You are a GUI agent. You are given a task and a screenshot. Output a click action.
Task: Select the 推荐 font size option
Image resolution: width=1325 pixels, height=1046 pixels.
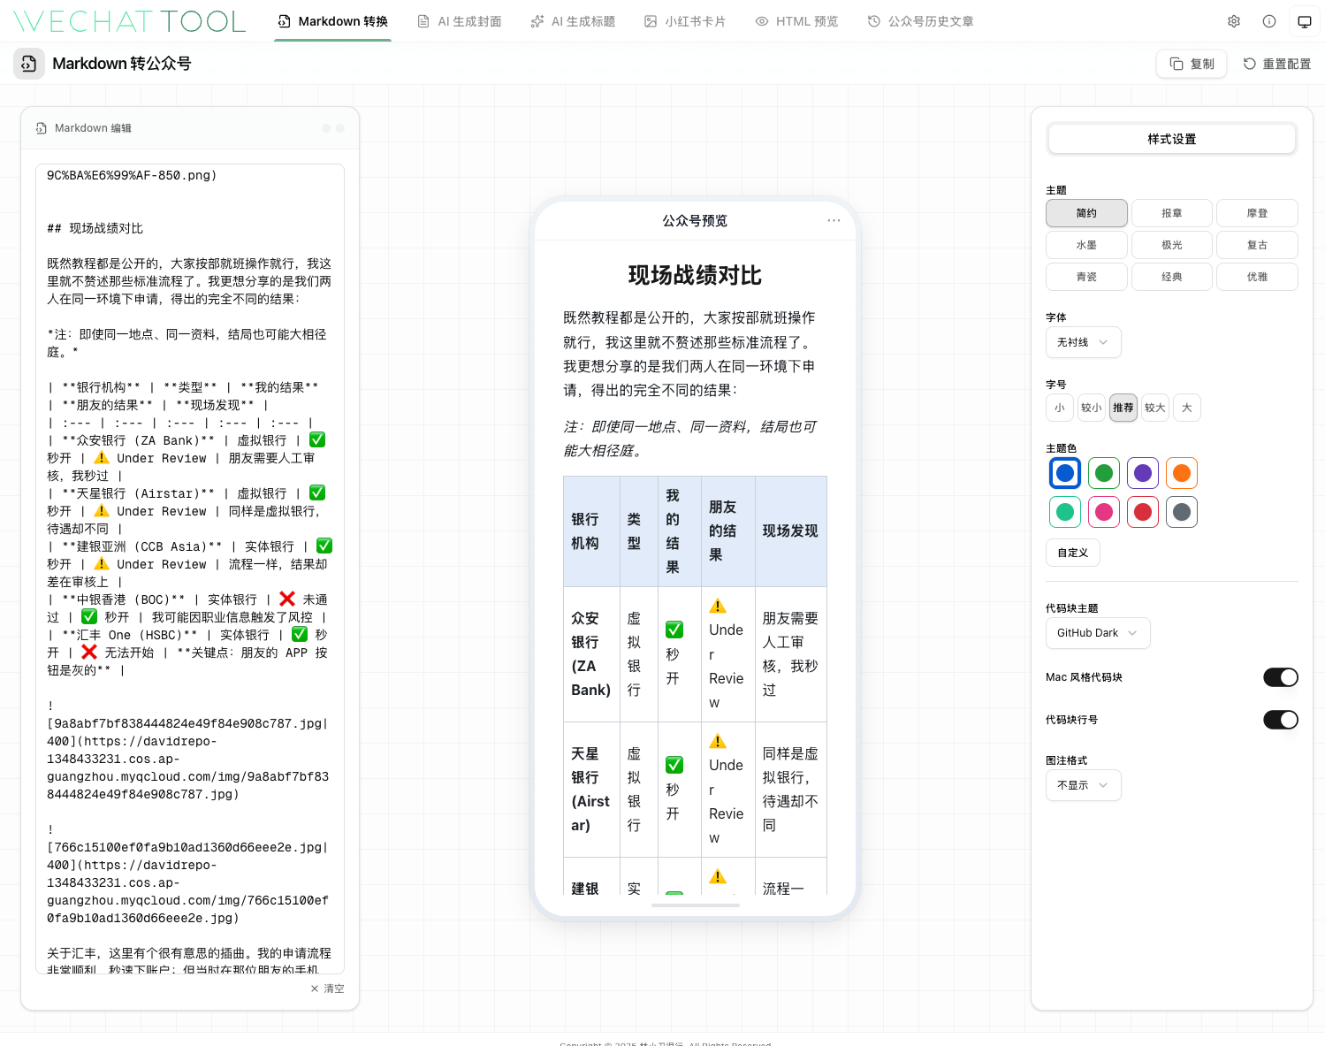coord(1123,408)
